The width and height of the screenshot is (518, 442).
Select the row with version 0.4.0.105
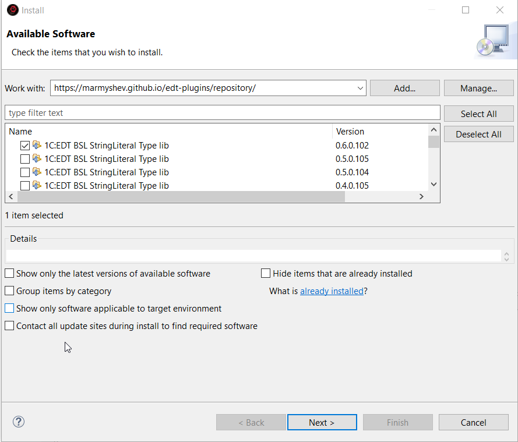[x=217, y=186]
